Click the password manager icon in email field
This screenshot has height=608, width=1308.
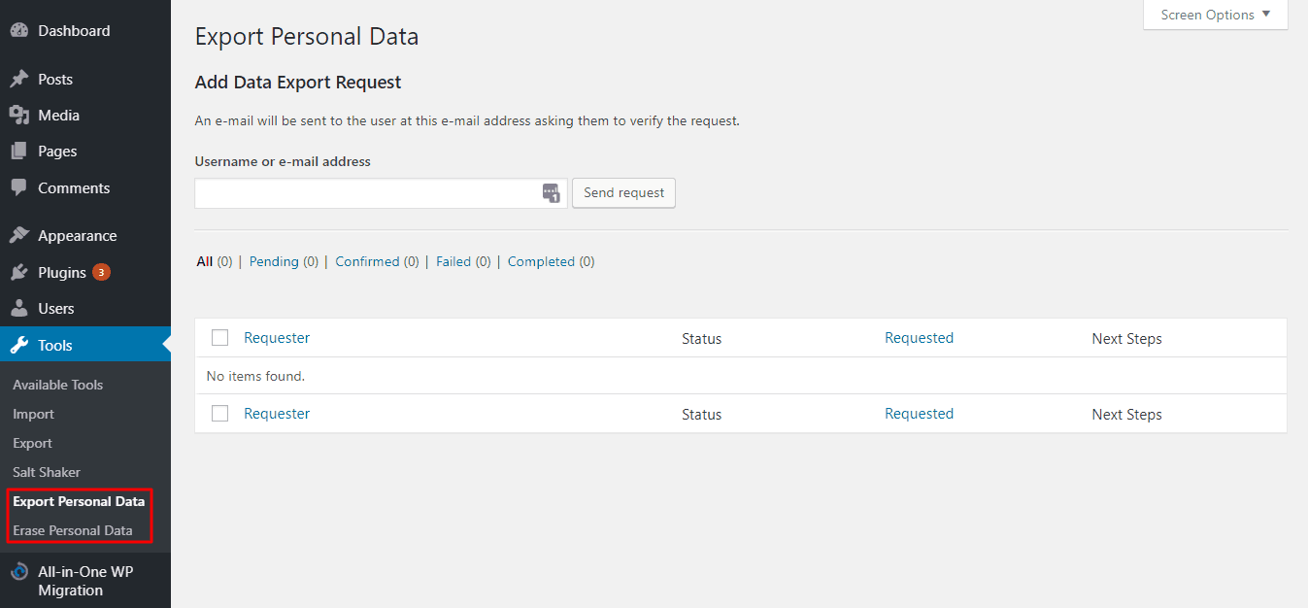[x=552, y=193]
